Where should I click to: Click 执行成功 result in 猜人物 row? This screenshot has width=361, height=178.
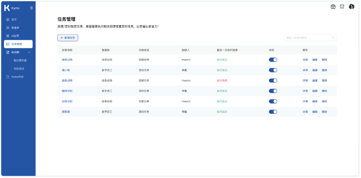coord(222,70)
